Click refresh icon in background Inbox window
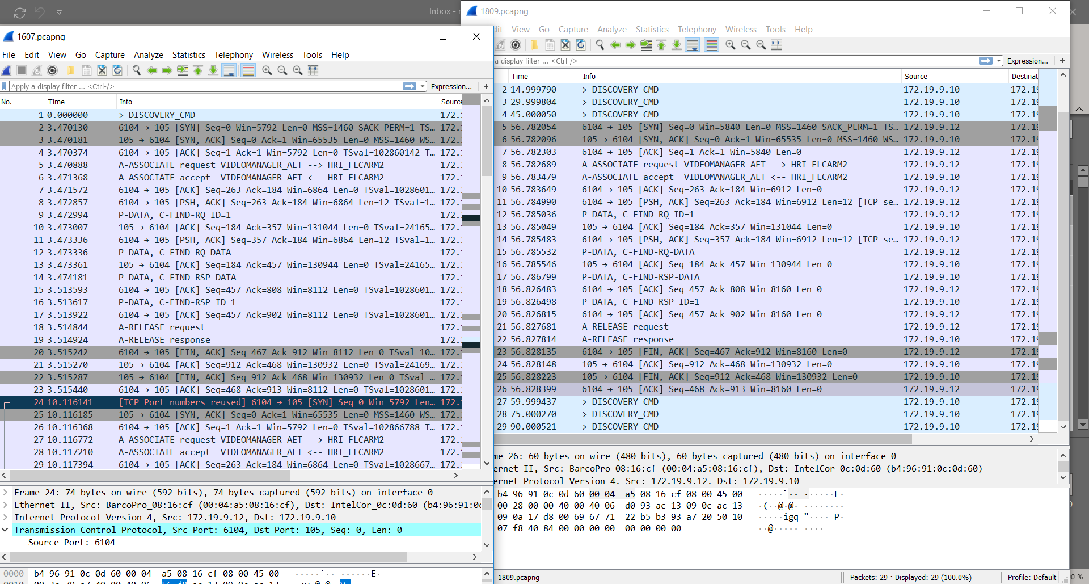 (20, 12)
